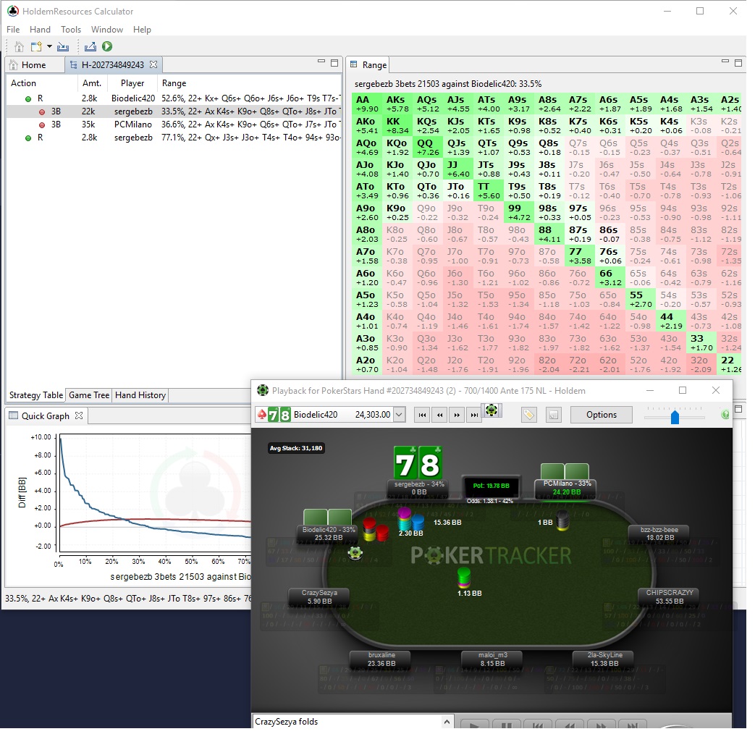
Task: Click the 72o cell in the range grid
Action: [x=579, y=365]
